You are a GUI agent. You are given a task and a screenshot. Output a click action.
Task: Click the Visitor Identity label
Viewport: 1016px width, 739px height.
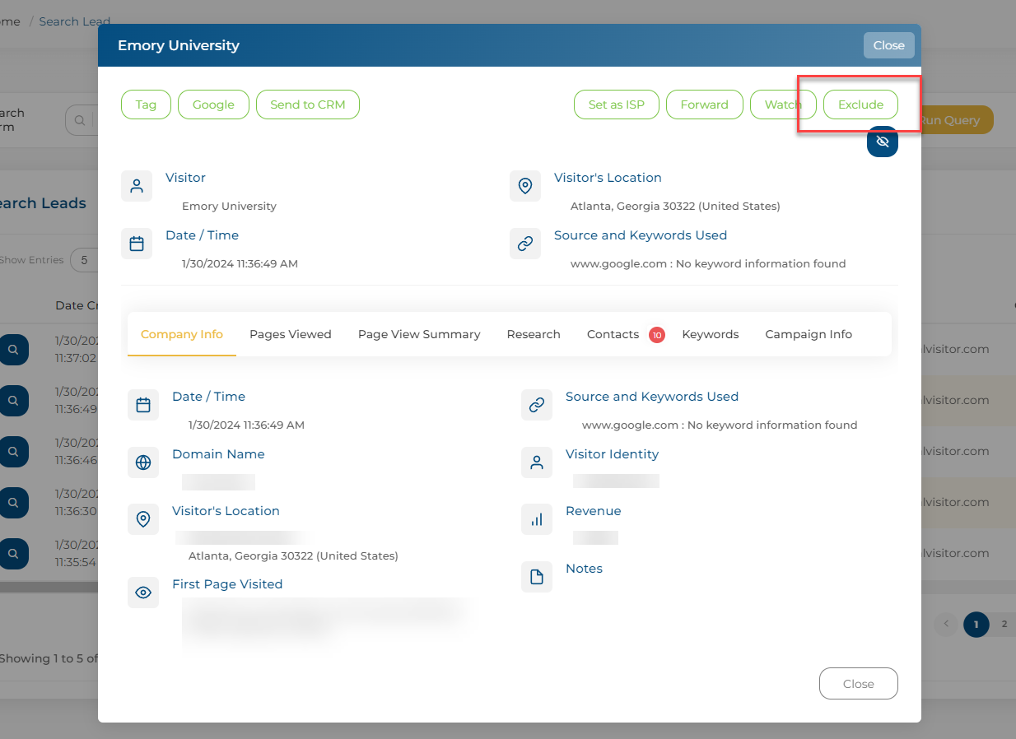[x=612, y=454]
